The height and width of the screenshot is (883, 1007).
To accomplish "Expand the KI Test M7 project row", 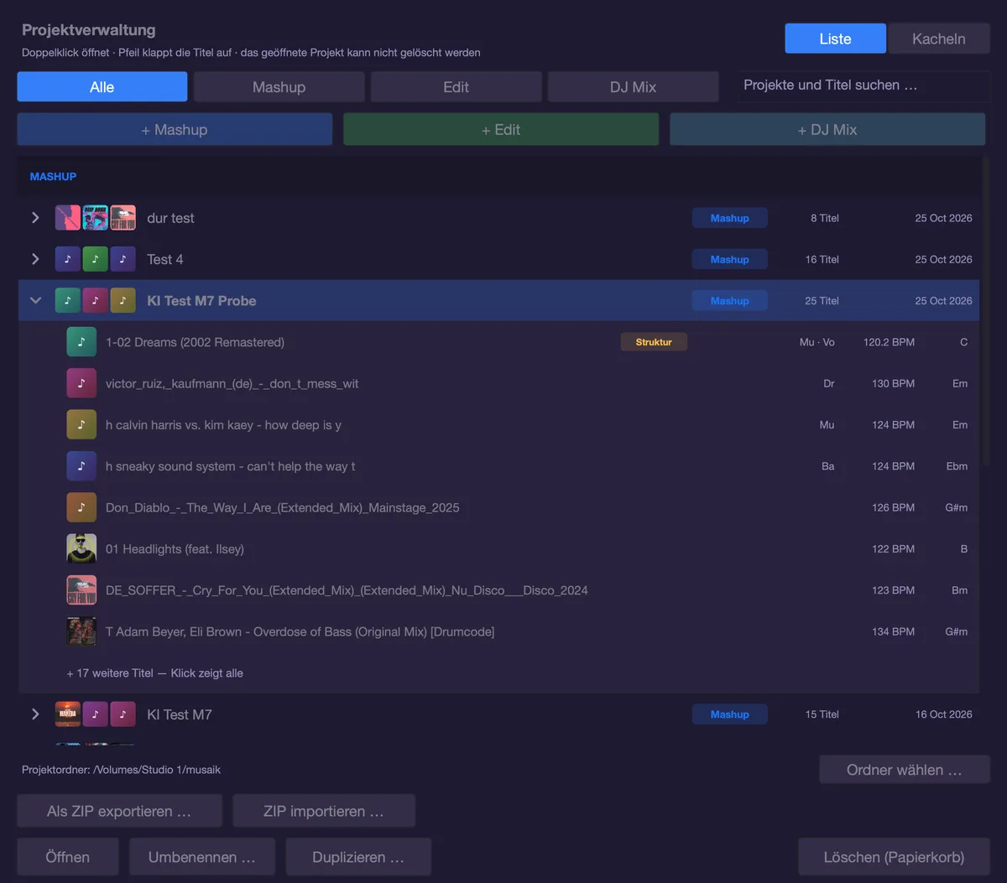I will (35, 714).
